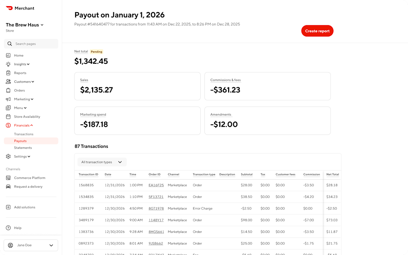This screenshot has width=408, height=255.
Task: Open order EA16F25 details link
Action: pos(156,185)
